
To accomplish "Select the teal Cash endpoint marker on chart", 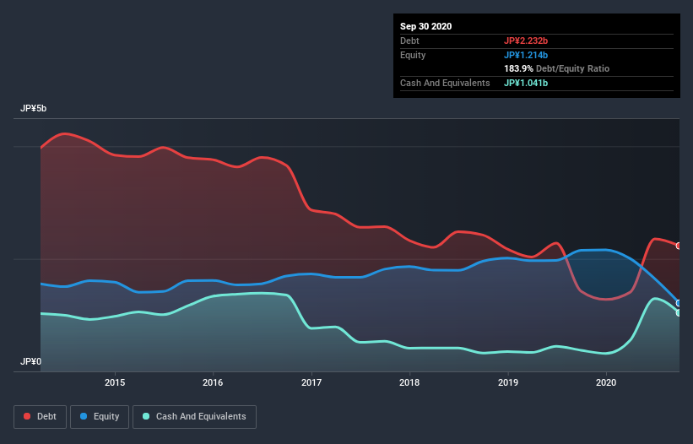I will coord(679,313).
